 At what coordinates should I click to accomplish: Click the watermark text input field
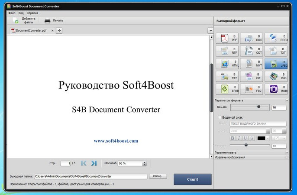258,124
